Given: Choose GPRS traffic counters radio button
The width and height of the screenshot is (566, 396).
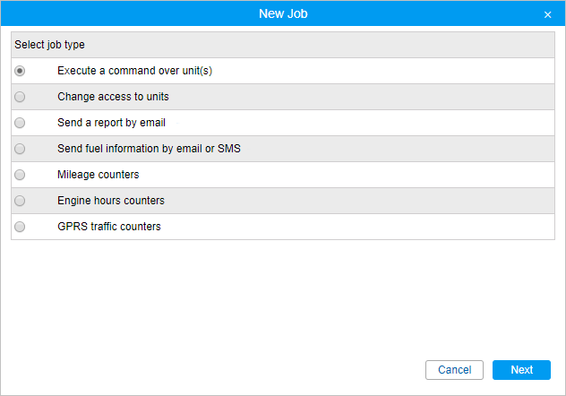Looking at the screenshot, I should 20,227.
